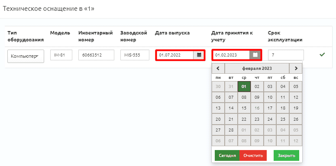Viewport: 336px width, 166px height.
Task: Select day 11 in second calendar row
Action: tap(283, 97)
